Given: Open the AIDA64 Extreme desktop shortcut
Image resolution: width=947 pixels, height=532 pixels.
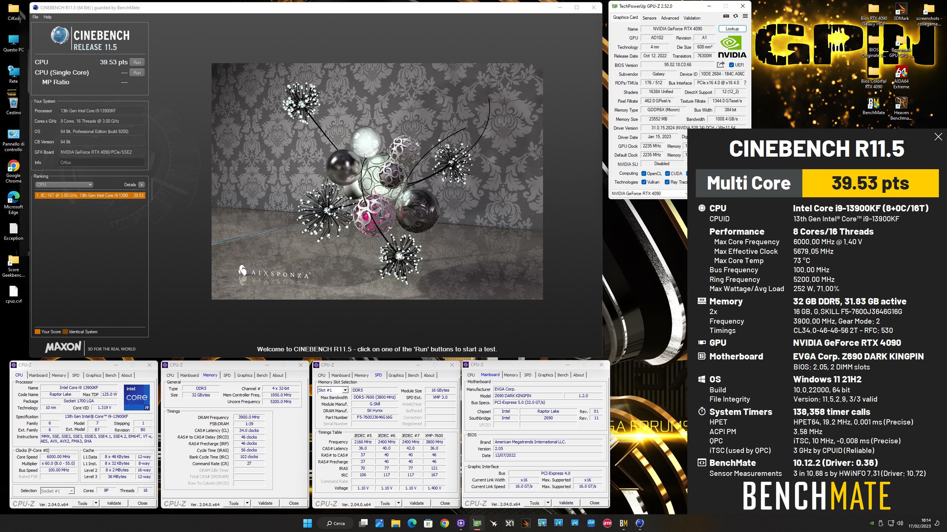Looking at the screenshot, I should [x=901, y=78].
